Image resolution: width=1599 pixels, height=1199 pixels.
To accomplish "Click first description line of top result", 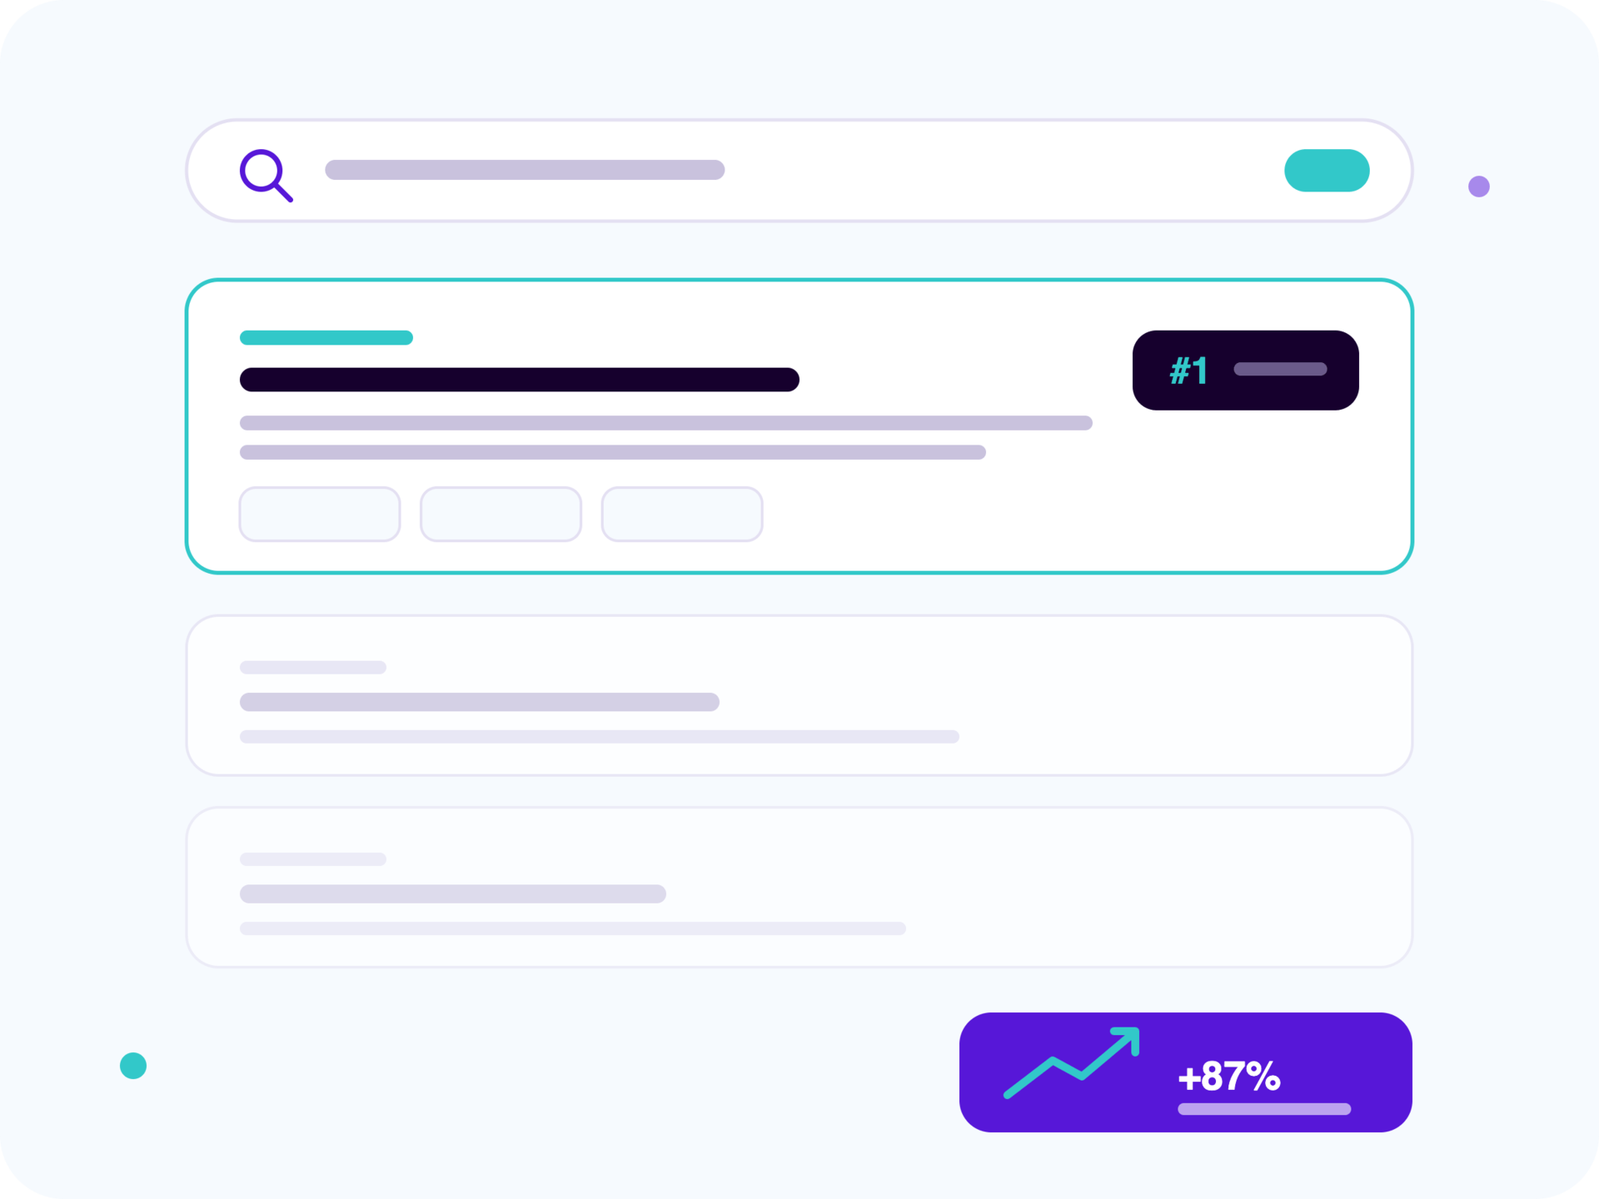I will (x=666, y=423).
